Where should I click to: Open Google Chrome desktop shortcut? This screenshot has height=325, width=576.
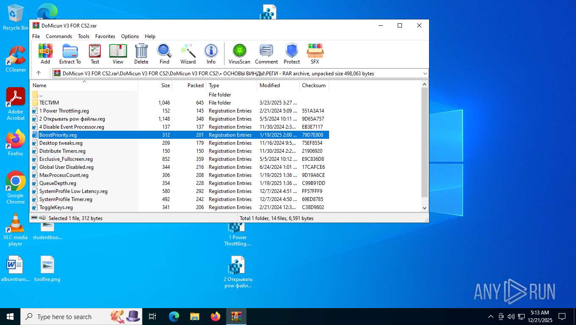[x=16, y=187]
